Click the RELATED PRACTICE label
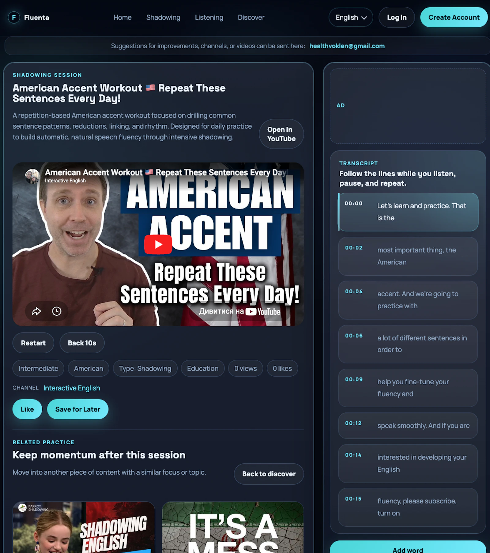 click(x=43, y=442)
